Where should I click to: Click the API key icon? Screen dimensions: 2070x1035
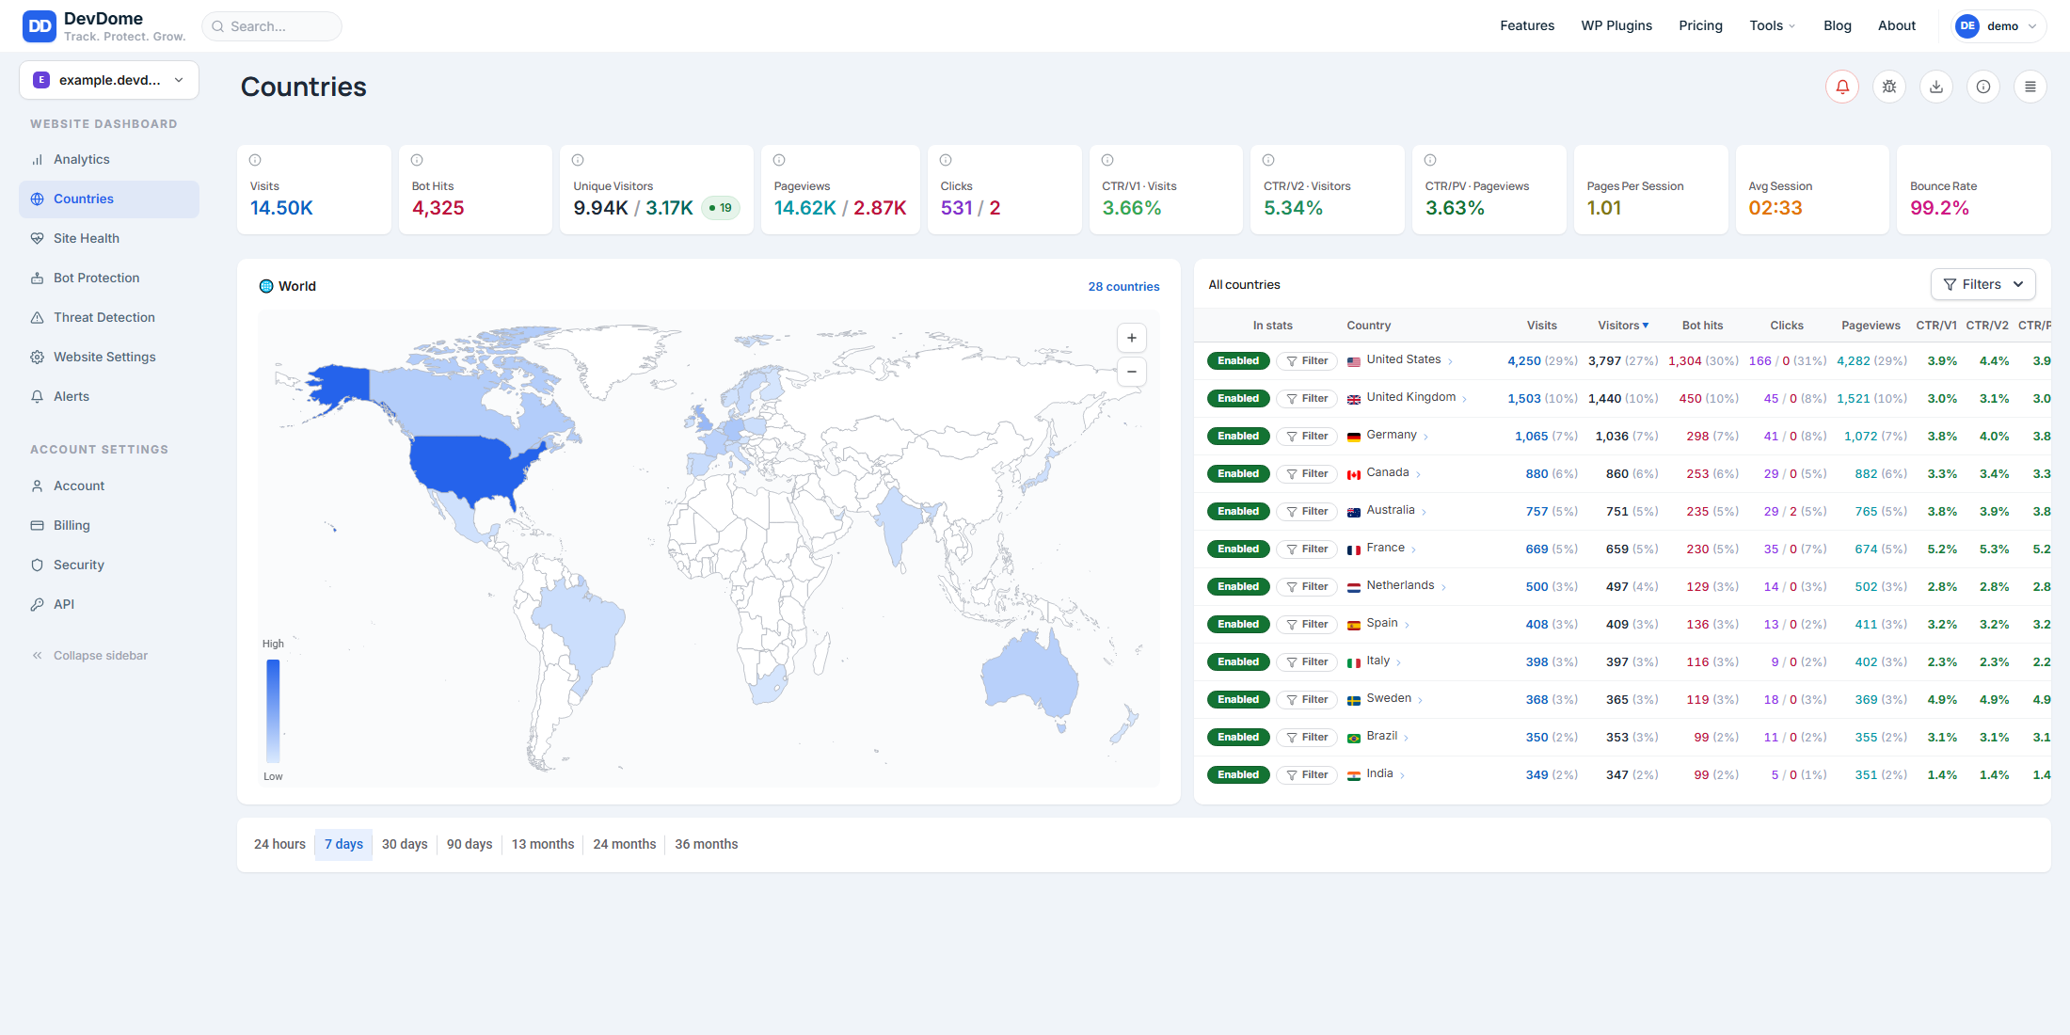[x=38, y=604]
